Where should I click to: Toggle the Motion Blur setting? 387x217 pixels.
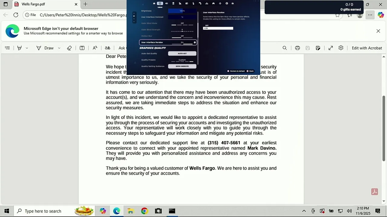182,36
